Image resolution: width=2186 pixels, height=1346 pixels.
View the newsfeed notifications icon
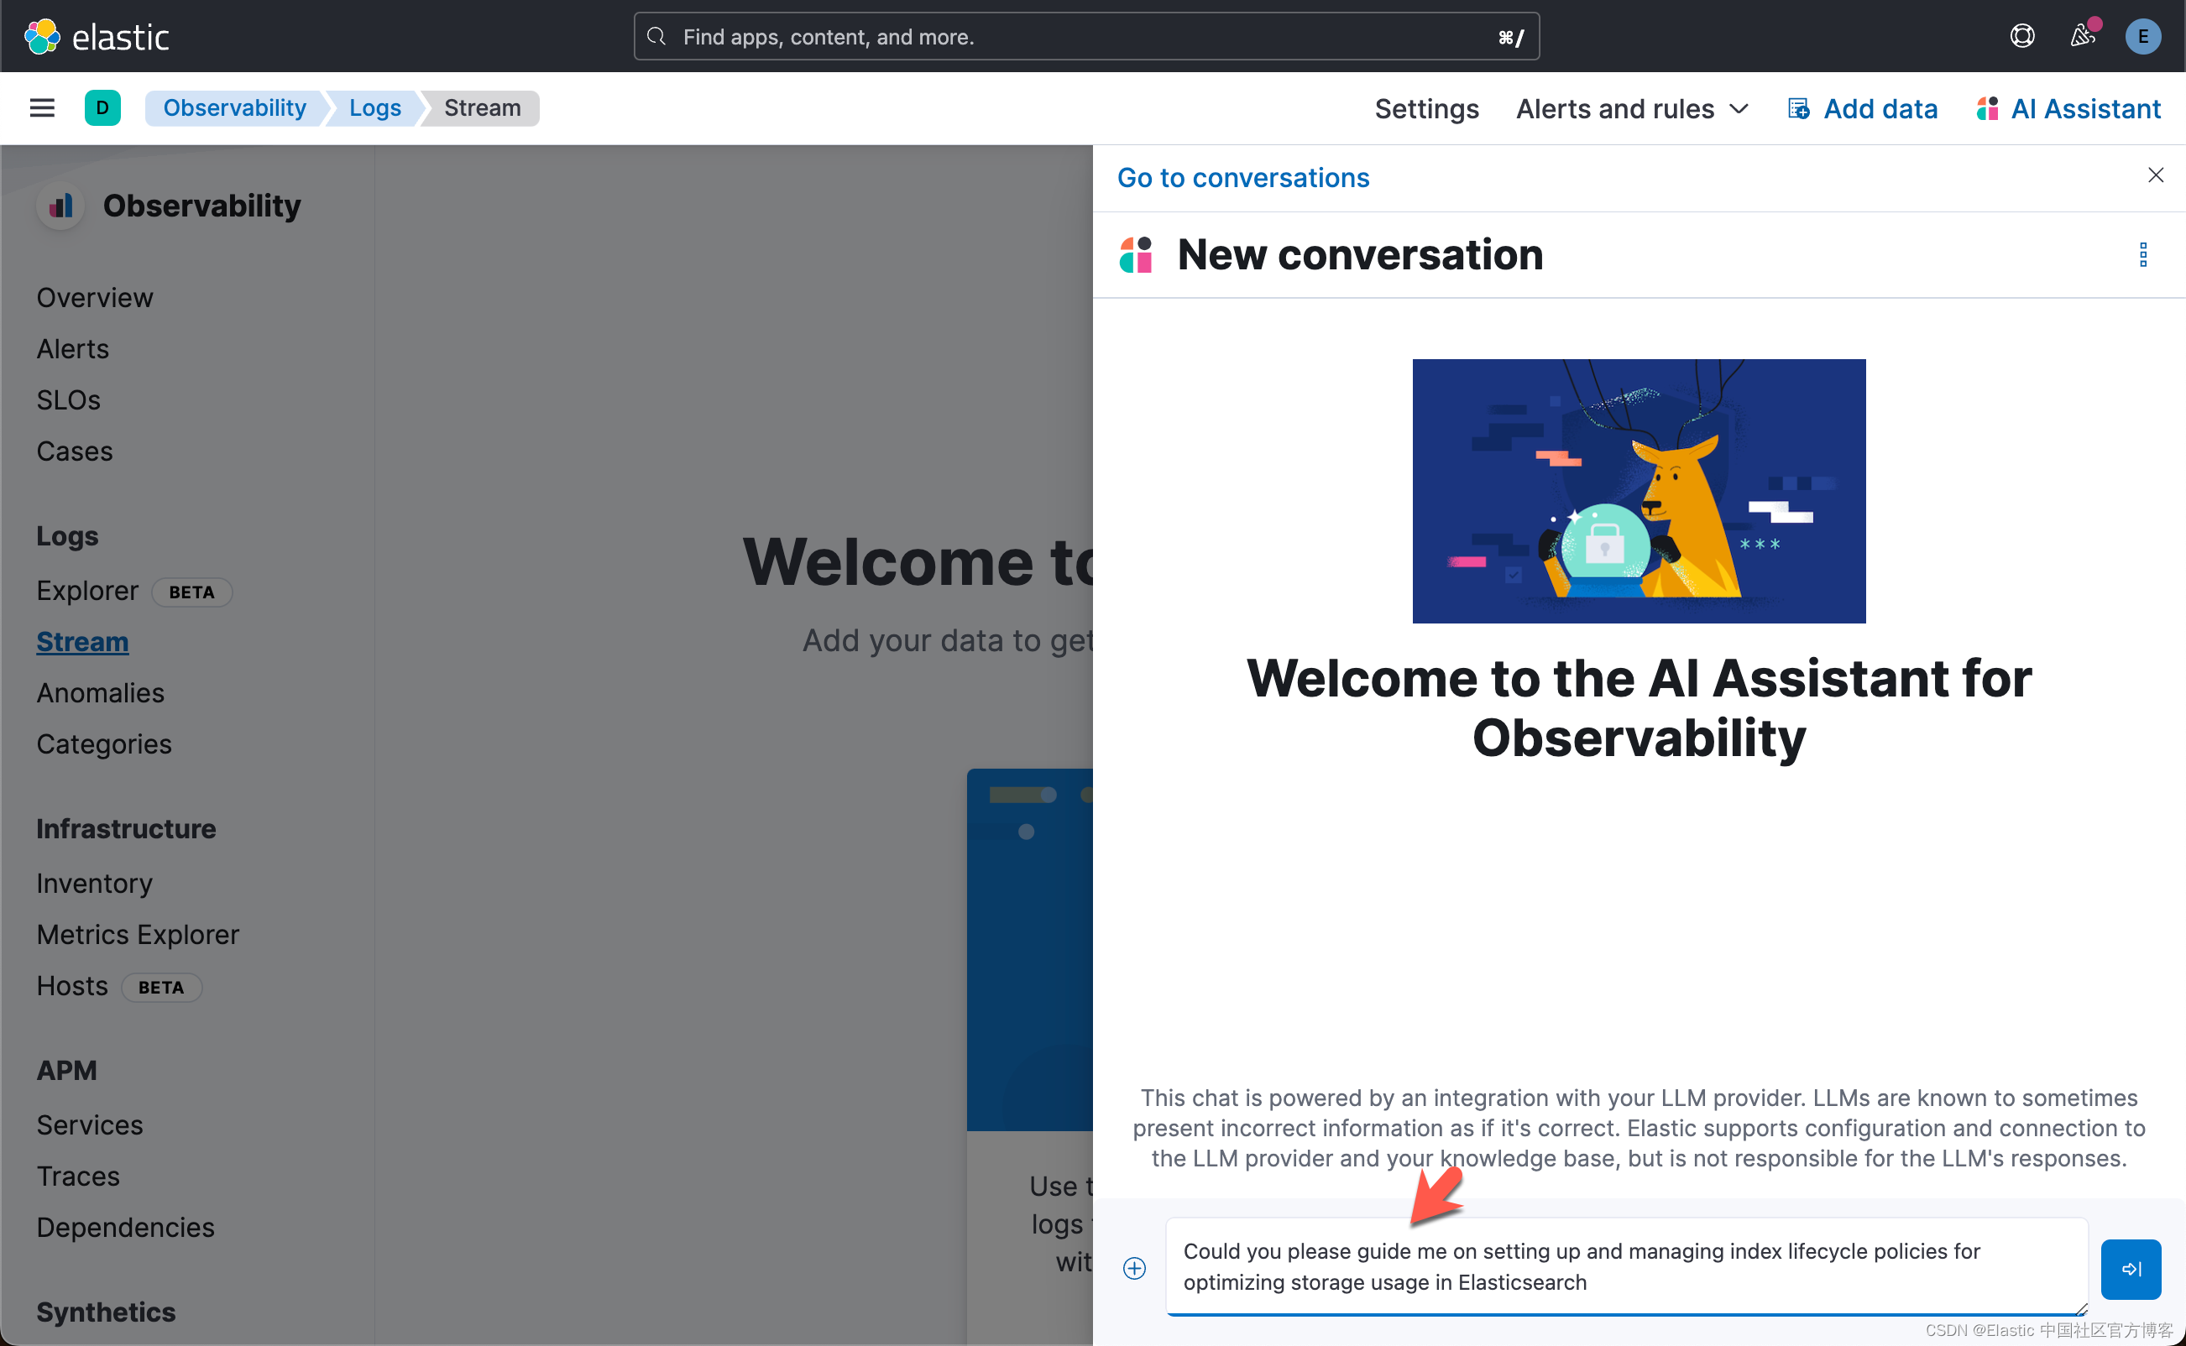2082,35
